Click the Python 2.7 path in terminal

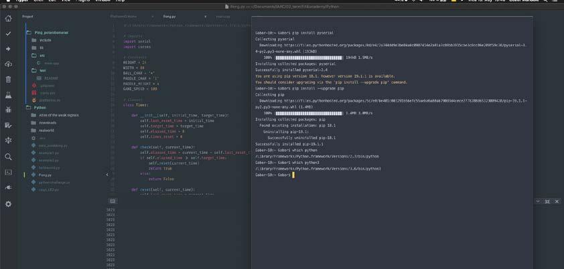pyautogui.click(x=317, y=156)
